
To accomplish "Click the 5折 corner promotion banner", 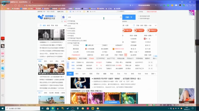I will click(192, 13).
